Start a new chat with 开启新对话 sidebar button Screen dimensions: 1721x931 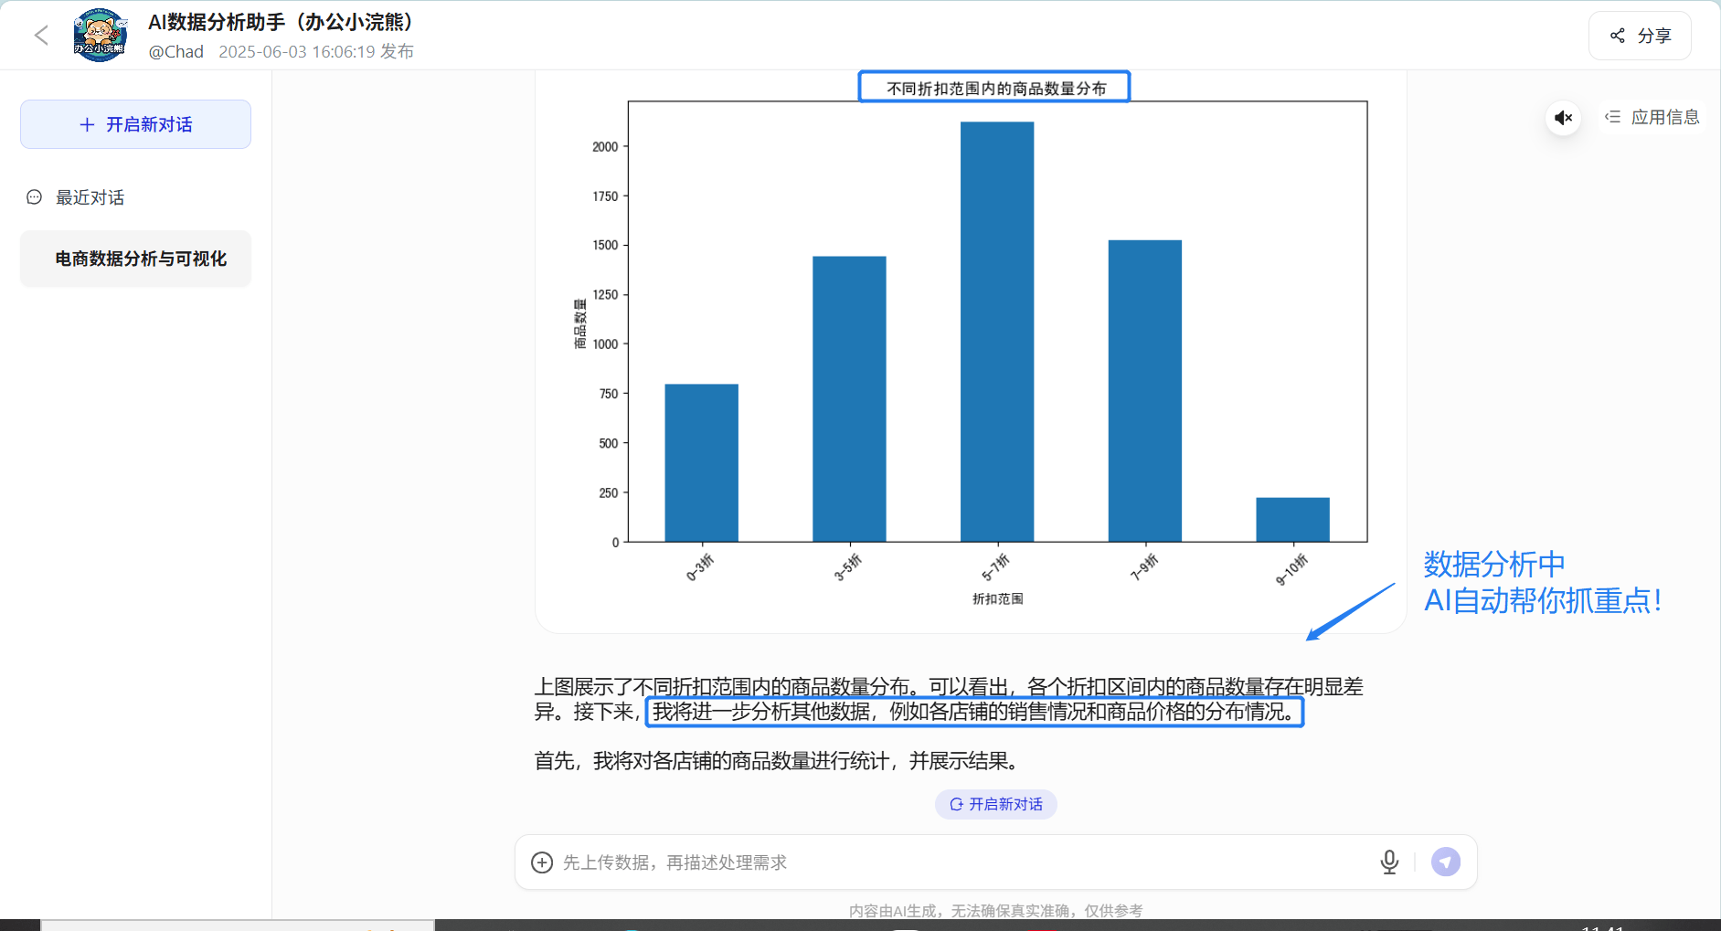tap(135, 124)
